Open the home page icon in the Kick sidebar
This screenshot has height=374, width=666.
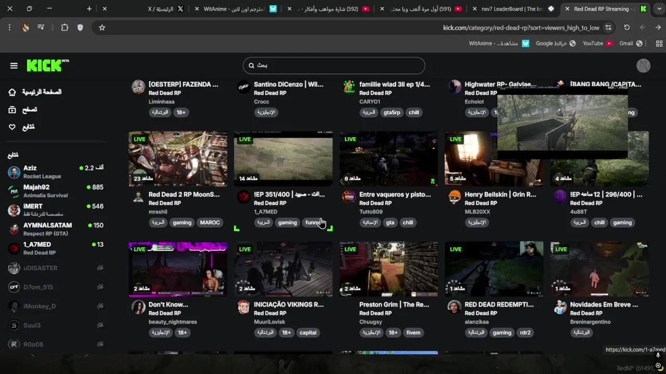(x=12, y=92)
